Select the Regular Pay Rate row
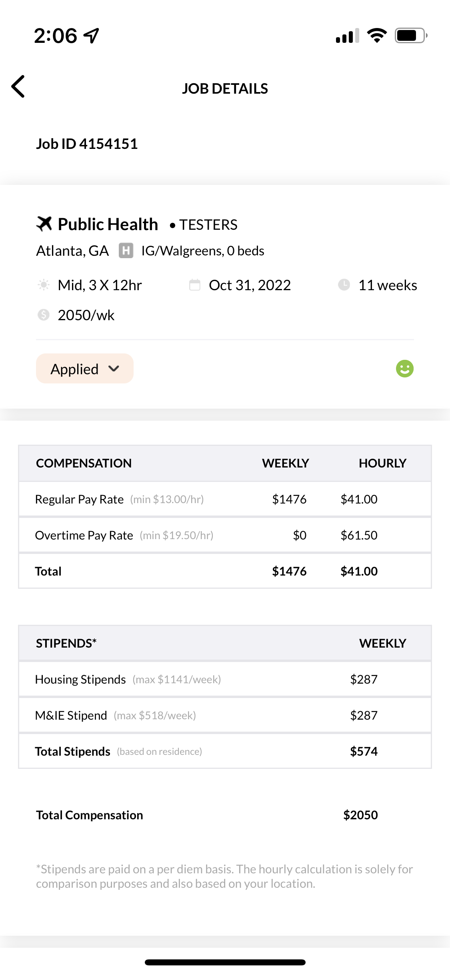The width and height of the screenshot is (450, 975). click(x=225, y=499)
